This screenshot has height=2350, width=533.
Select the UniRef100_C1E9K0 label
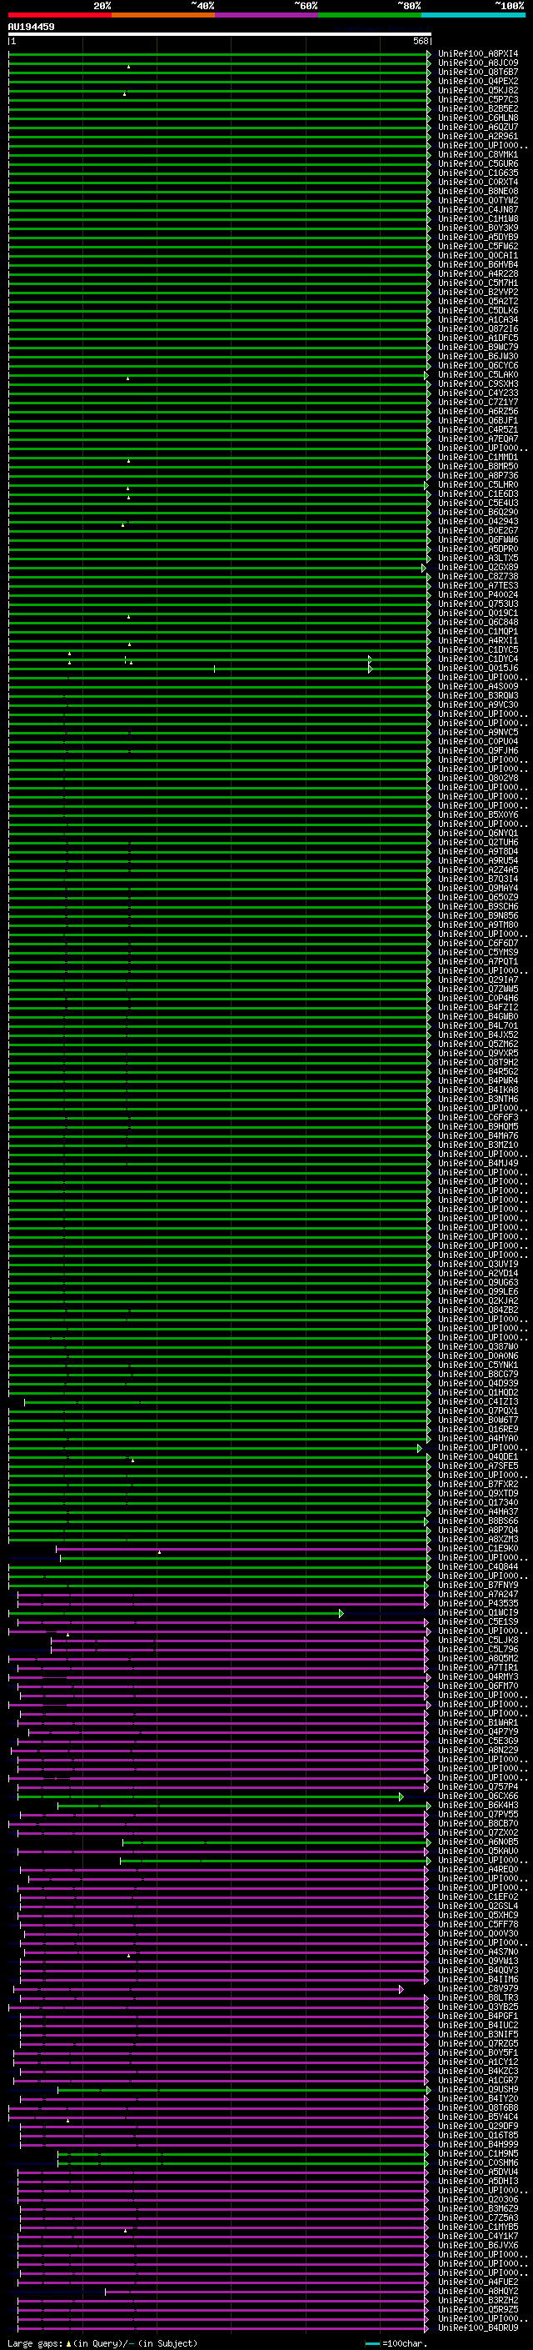click(478, 1548)
